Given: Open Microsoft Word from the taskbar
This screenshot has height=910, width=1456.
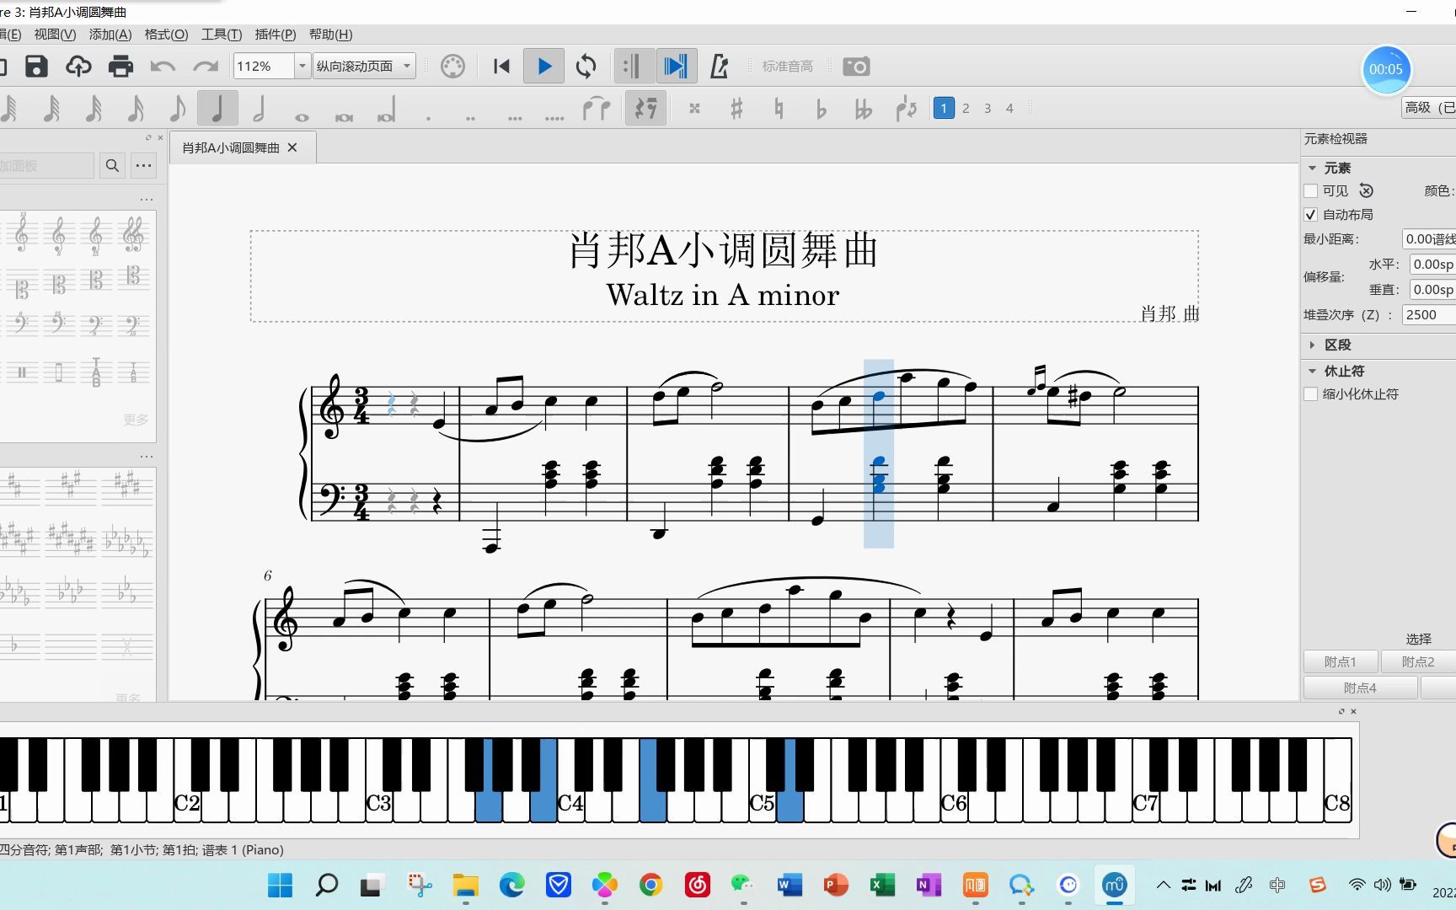Looking at the screenshot, I should click(x=789, y=885).
